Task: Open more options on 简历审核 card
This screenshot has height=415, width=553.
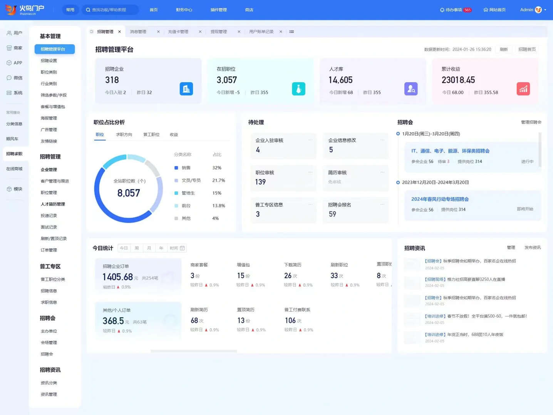Action: click(x=382, y=172)
